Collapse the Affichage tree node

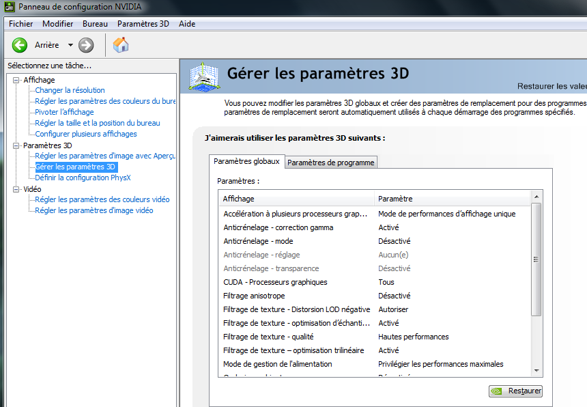[16, 80]
